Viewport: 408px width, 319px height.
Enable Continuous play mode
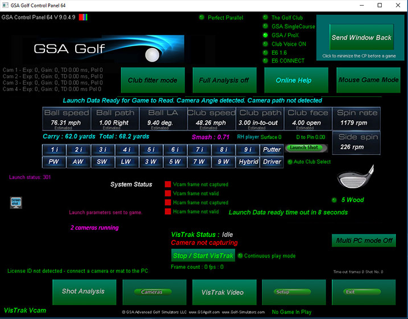tap(241, 256)
